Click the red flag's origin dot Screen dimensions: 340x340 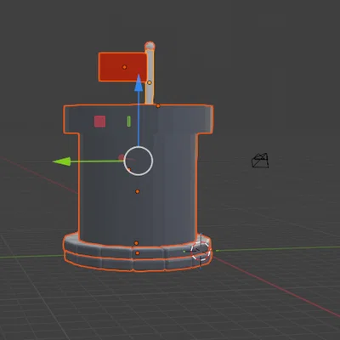pyautogui.click(x=124, y=67)
